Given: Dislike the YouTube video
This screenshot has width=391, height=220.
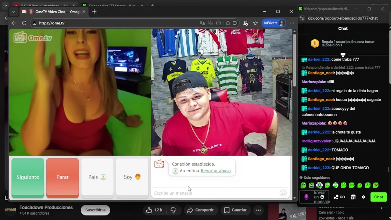Looking at the screenshot, I should coord(174,210).
